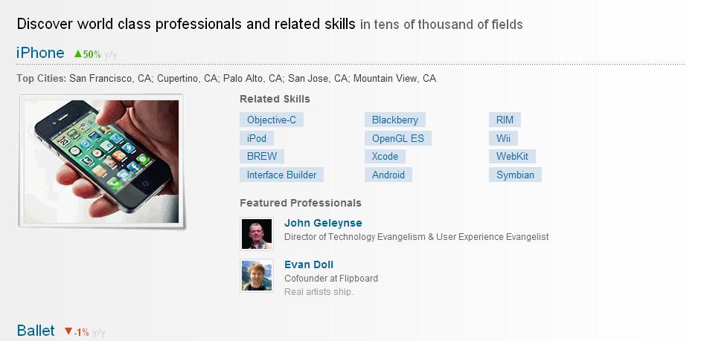707x341 pixels.
Task: Choose the BREW skill tag
Action: 262,156
